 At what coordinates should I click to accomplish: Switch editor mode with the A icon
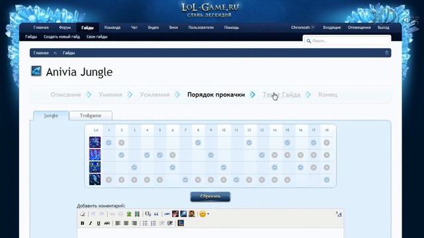point(339,214)
